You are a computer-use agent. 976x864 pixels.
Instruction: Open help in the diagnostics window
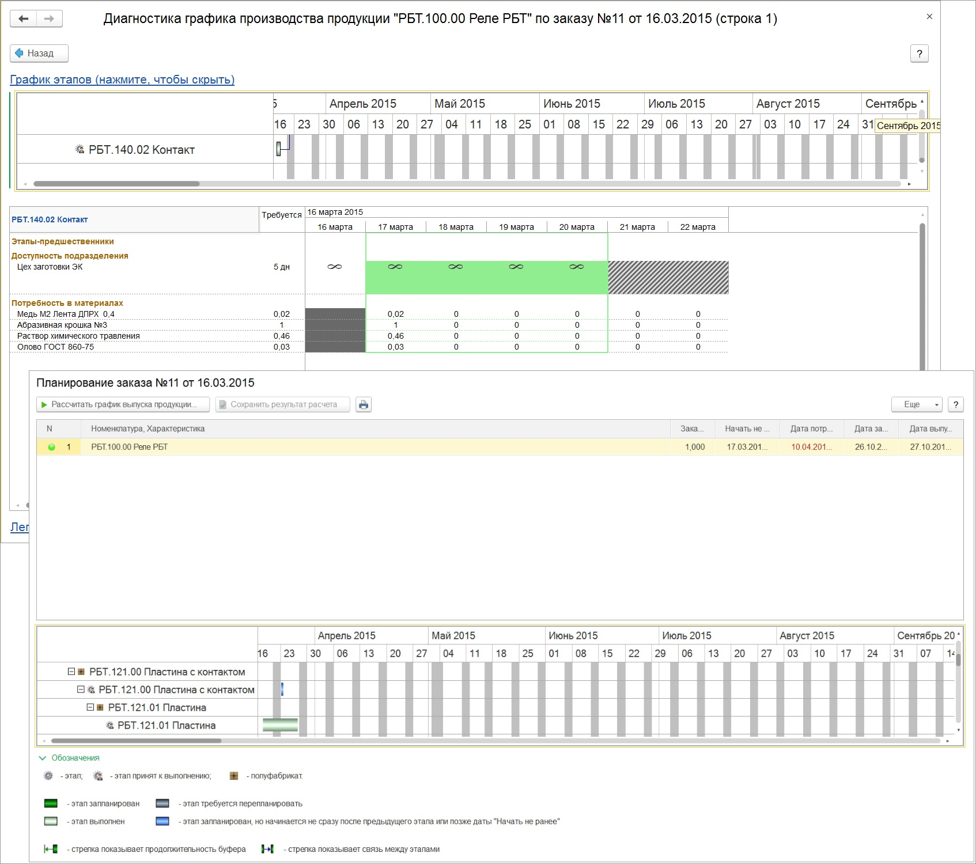coord(920,54)
